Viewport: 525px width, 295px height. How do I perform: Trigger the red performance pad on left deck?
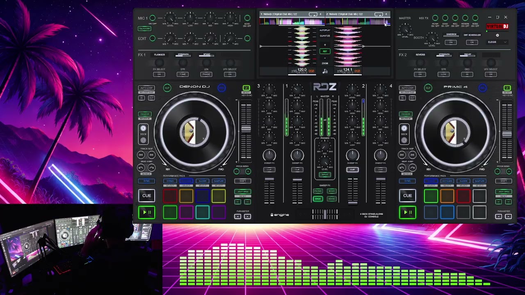coord(170,196)
